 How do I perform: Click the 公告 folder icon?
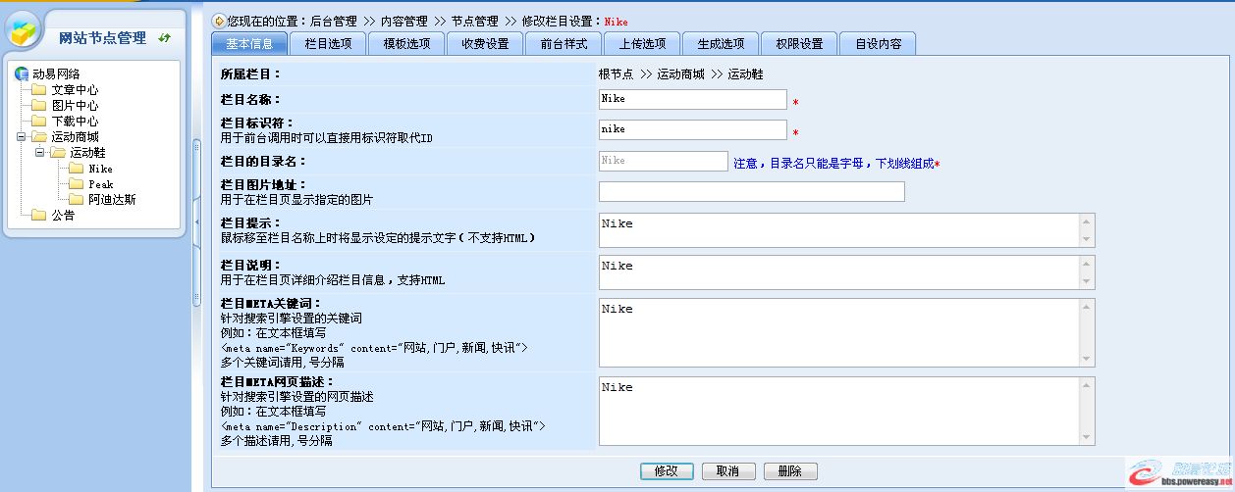[x=39, y=216]
